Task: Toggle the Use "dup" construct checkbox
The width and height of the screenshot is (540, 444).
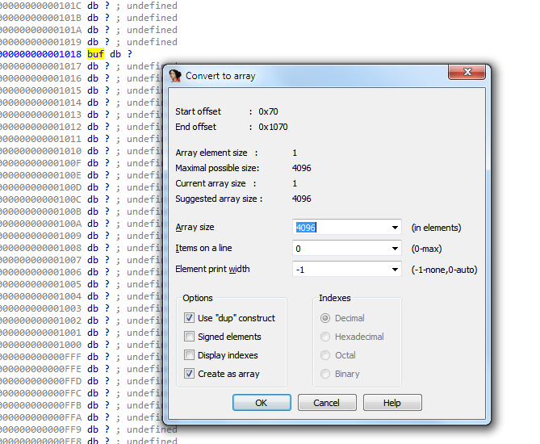Action: tap(190, 318)
